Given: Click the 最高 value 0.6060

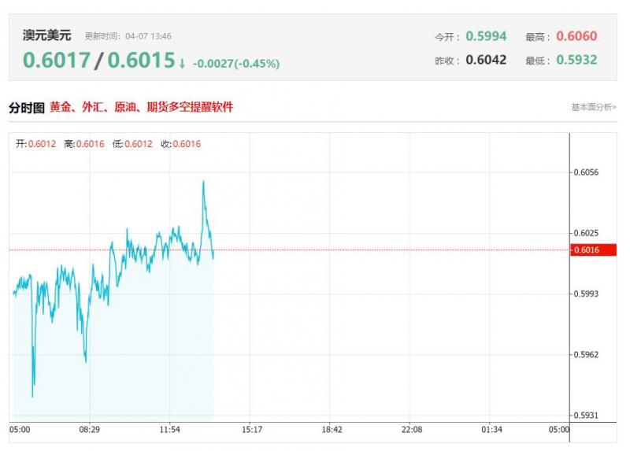Looking at the screenshot, I should pyautogui.click(x=576, y=36).
